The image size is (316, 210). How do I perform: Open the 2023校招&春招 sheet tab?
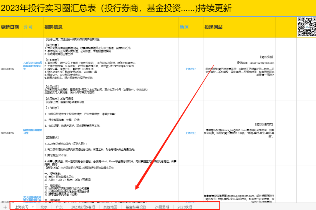pyautogui.click(x=83, y=207)
